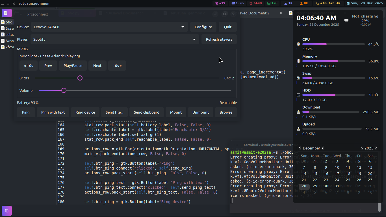Click the Send clipboard button
The width and height of the screenshot is (386, 217).
coord(146,112)
